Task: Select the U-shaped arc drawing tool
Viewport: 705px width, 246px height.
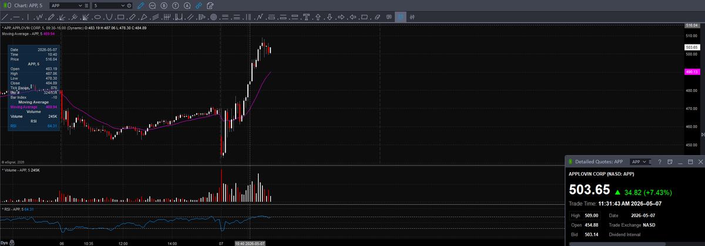Action: pyautogui.click(x=109, y=17)
